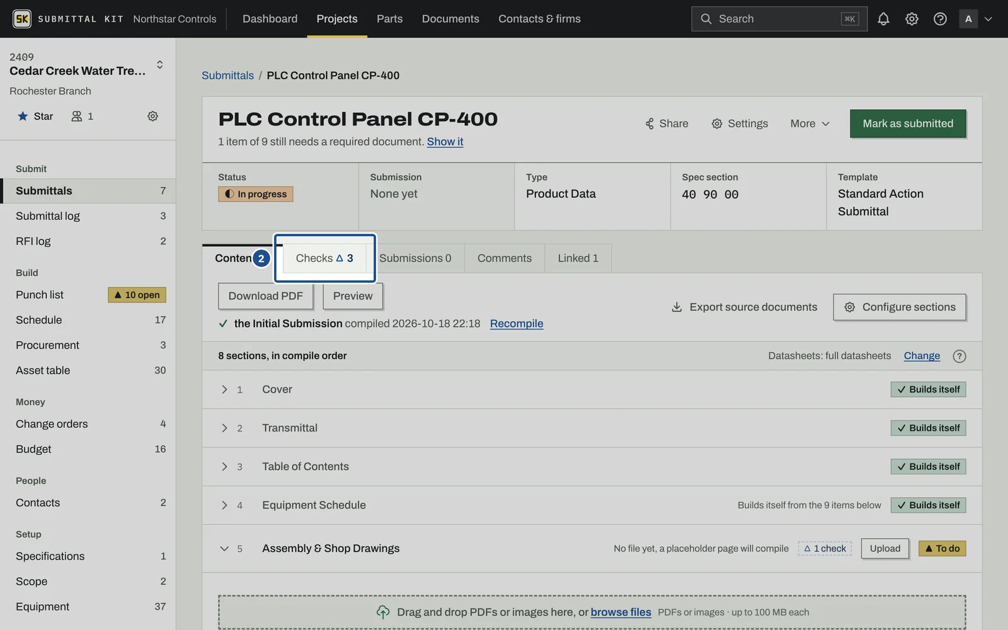1008x630 pixels.
Task: Switch to the Checks tab
Action: pos(324,258)
